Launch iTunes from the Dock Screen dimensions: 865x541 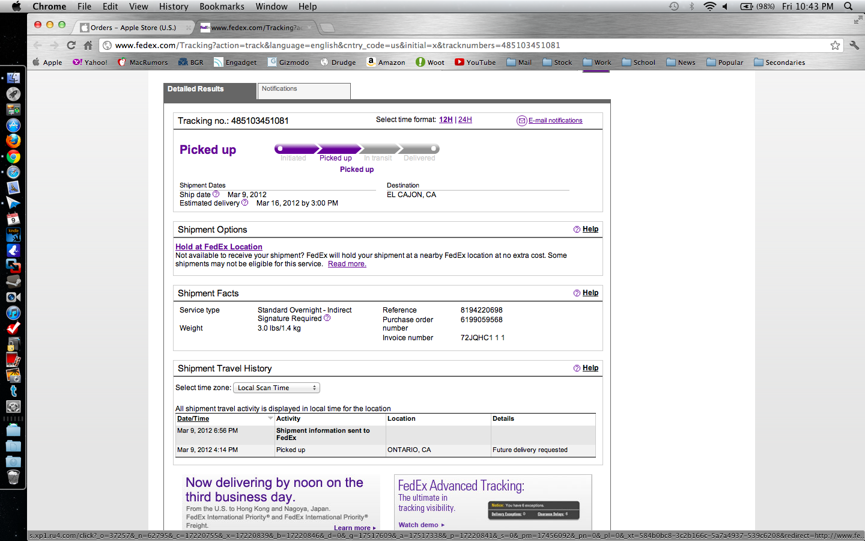(x=13, y=313)
